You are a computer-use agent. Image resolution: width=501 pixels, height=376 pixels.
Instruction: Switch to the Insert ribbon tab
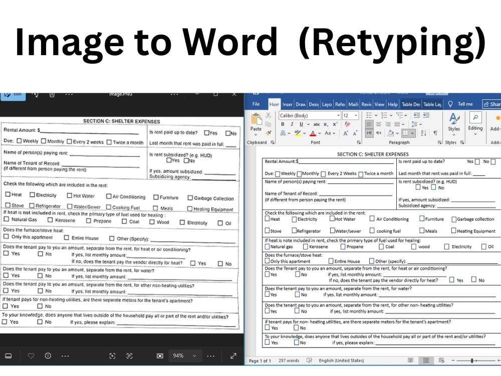pos(287,104)
